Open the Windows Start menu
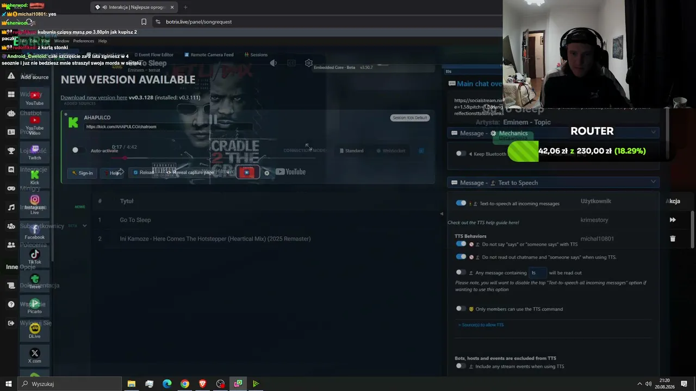Screen dimensions: 696x391 tap(9, 384)
